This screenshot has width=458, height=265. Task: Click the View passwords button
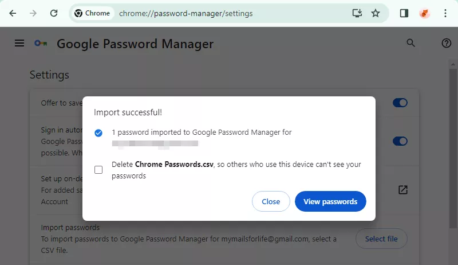point(330,201)
